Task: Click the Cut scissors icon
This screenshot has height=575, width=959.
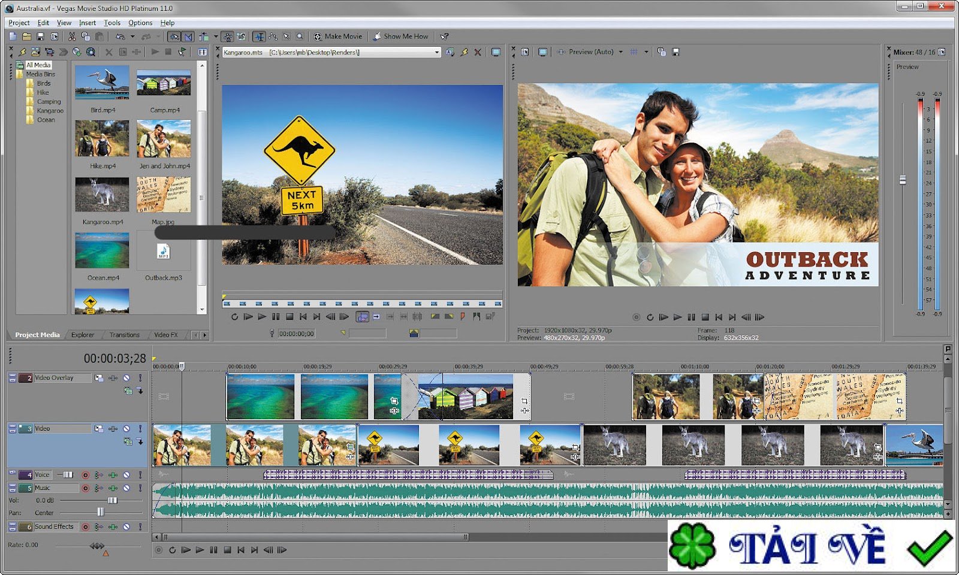Action: click(71, 37)
